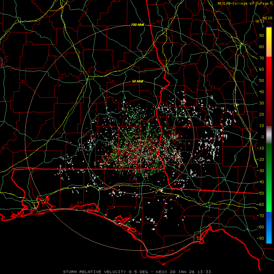Screen dimensions: 274x274
Task: Click the 50 value on the velocity scale
Action: 262,81
